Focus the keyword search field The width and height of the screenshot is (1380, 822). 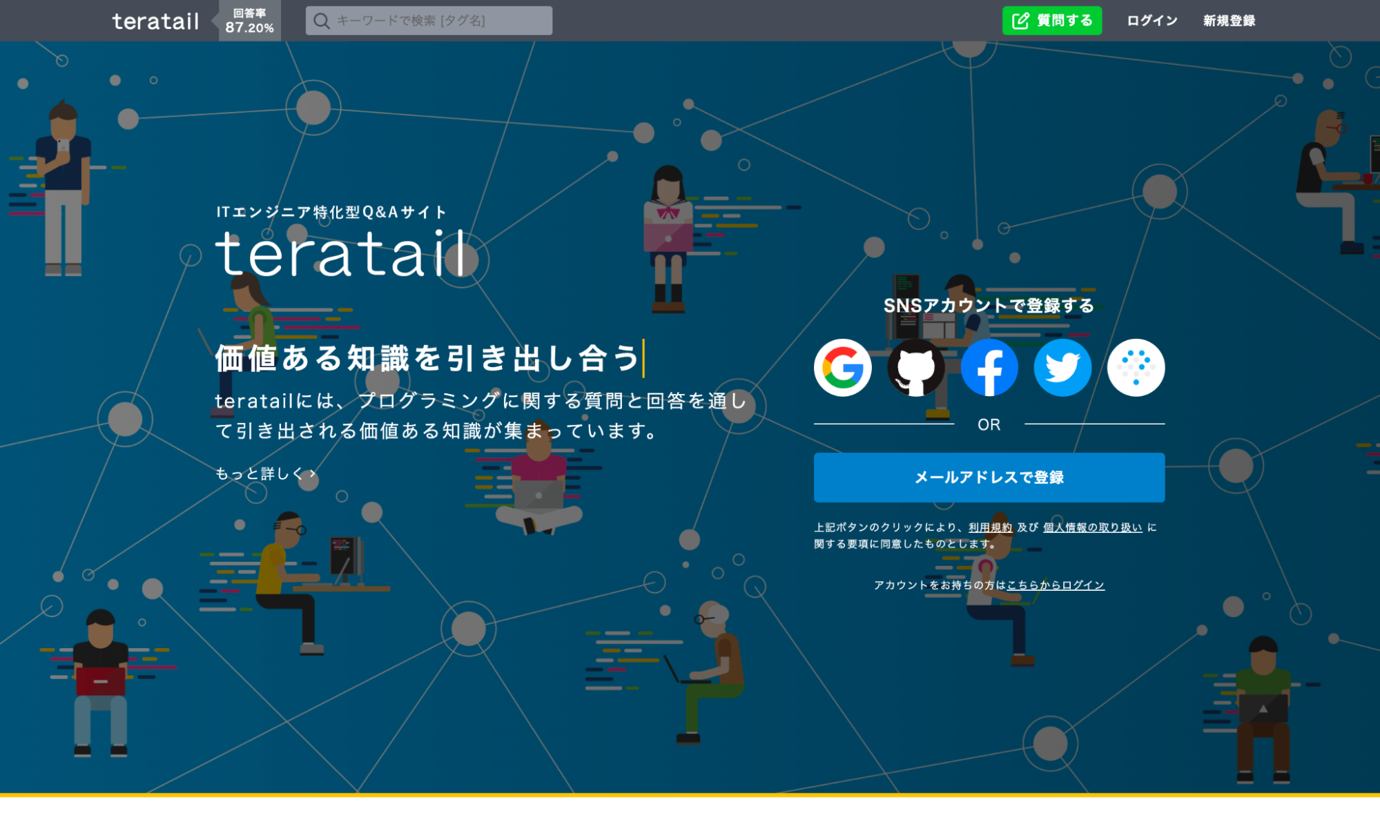429,21
